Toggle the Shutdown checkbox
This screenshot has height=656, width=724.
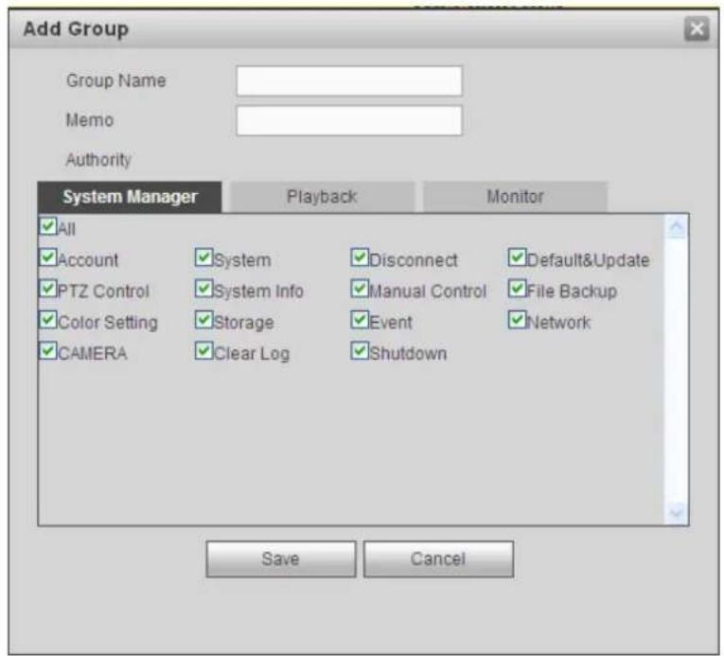click(360, 350)
